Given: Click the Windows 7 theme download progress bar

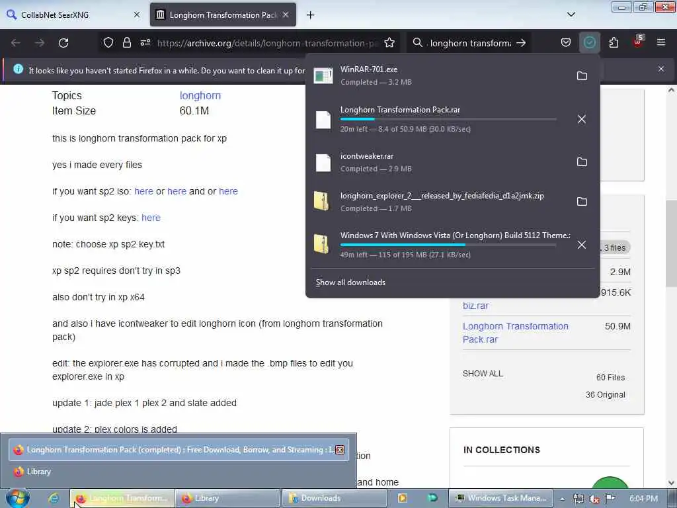Looking at the screenshot, I should point(448,245).
